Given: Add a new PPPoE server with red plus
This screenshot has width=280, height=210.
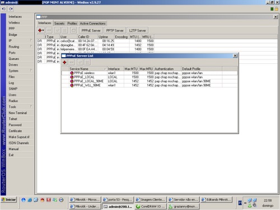Looking at the screenshot, I should [x=64, y=62].
